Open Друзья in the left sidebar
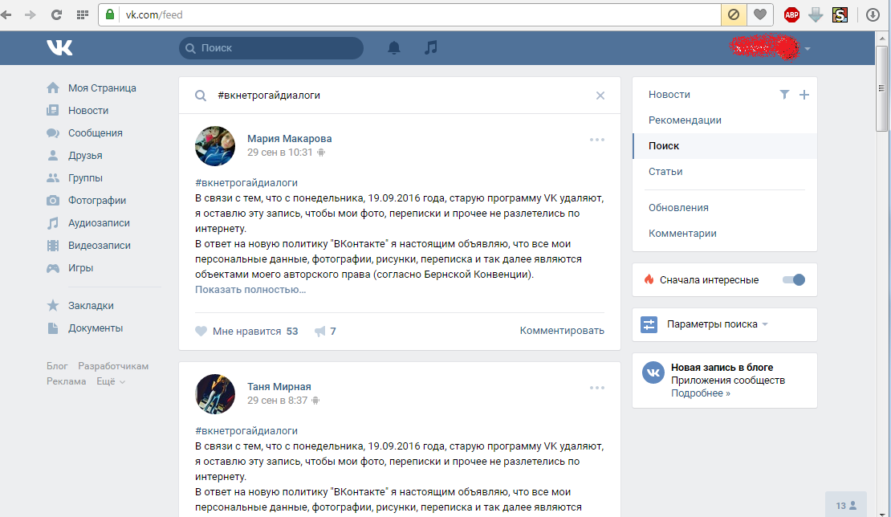891x517 pixels. 85,155
